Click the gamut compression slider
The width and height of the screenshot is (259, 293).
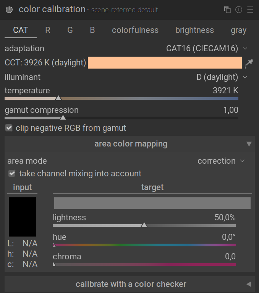pyautogui.click(x=121, y=118)
